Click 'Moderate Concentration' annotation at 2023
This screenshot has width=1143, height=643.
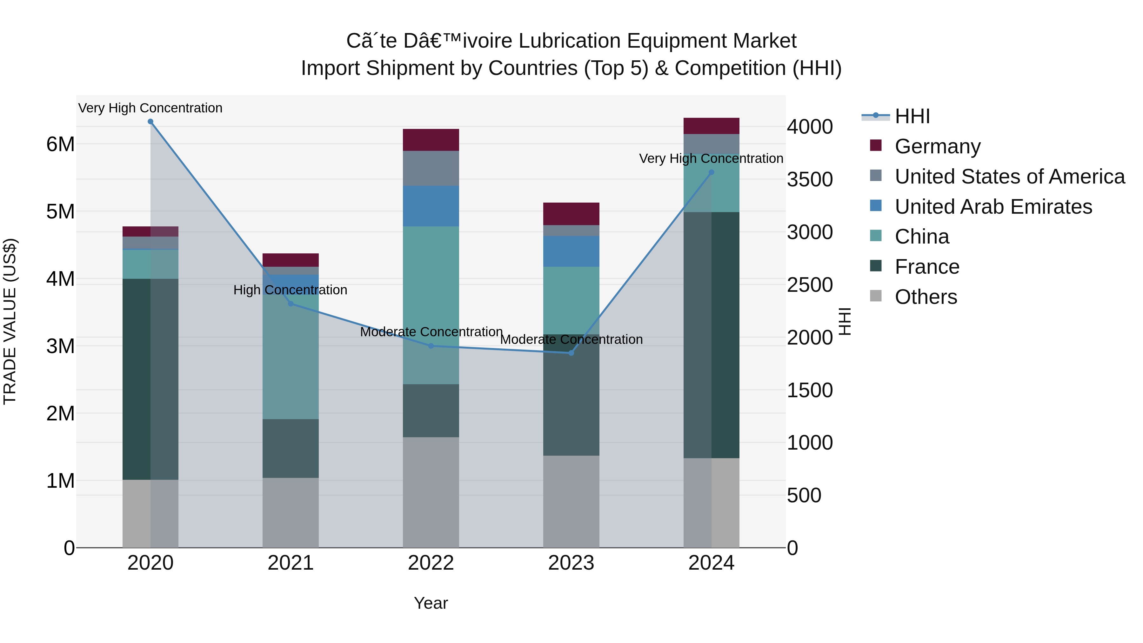pyautogui.click(x=571, y=339)
